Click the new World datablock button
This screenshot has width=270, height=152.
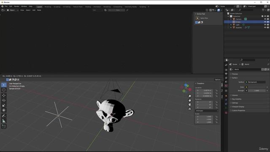265,69
